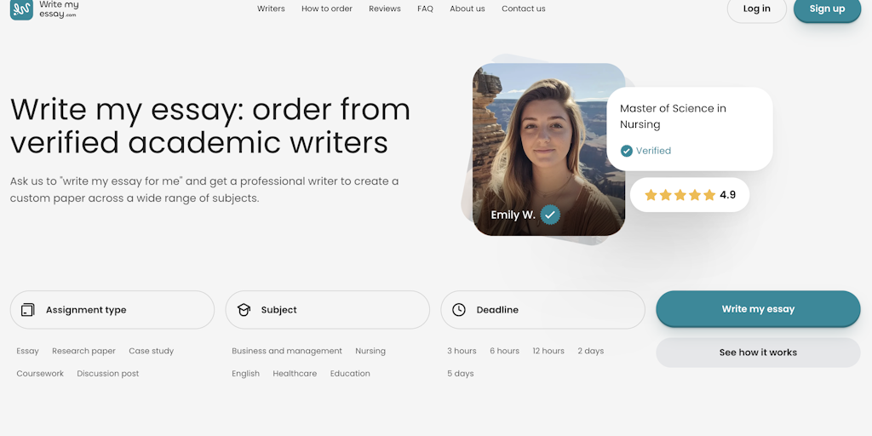Choose English subject suggestion
Viewport: 872px width, 436px height.
coord(246,374)
